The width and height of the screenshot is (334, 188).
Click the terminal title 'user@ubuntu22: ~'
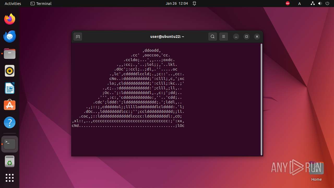point(167,37)
